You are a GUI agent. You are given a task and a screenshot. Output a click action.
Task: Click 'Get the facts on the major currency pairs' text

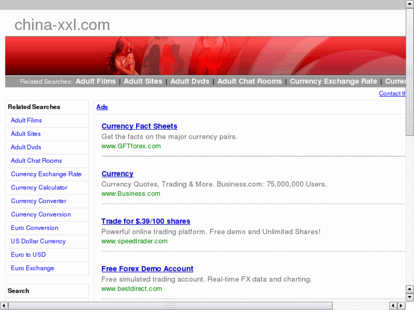pyautogui.click(x=169, y=137)
